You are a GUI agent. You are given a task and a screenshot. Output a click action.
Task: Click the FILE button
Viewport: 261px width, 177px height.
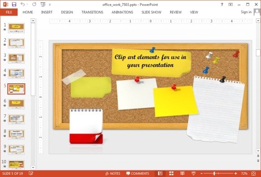9,12
